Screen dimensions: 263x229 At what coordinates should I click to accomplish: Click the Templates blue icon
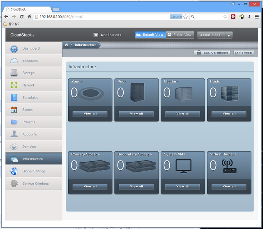click(x=14, y=98)
